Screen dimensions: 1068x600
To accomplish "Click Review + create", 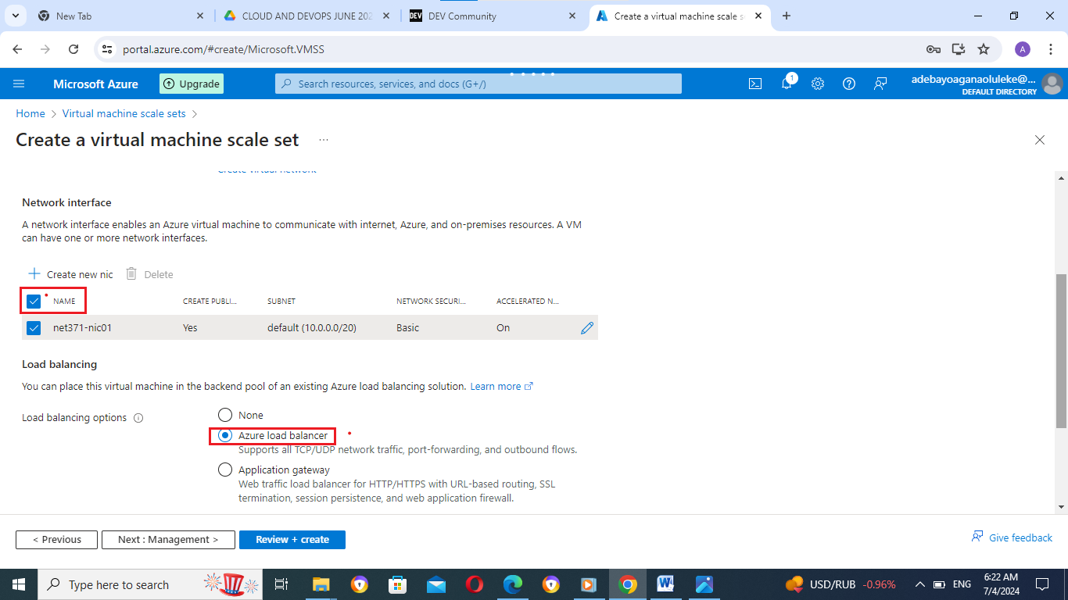I will (x=292, y=540).
